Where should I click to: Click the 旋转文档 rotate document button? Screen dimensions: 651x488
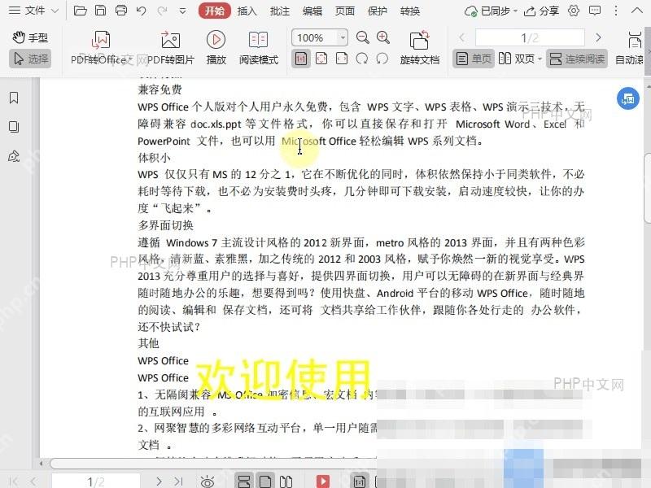[x=419, y=48]
